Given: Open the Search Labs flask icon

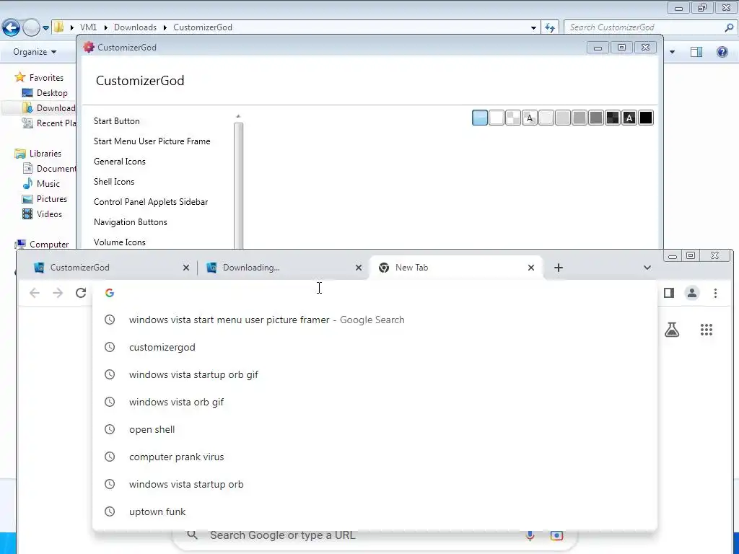Looking at the screenshot, I should point(672,330).
